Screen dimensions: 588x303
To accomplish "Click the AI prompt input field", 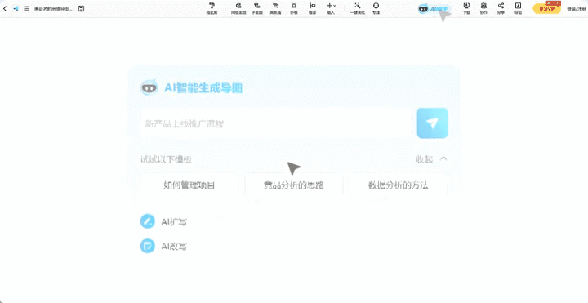I will 278,124.
